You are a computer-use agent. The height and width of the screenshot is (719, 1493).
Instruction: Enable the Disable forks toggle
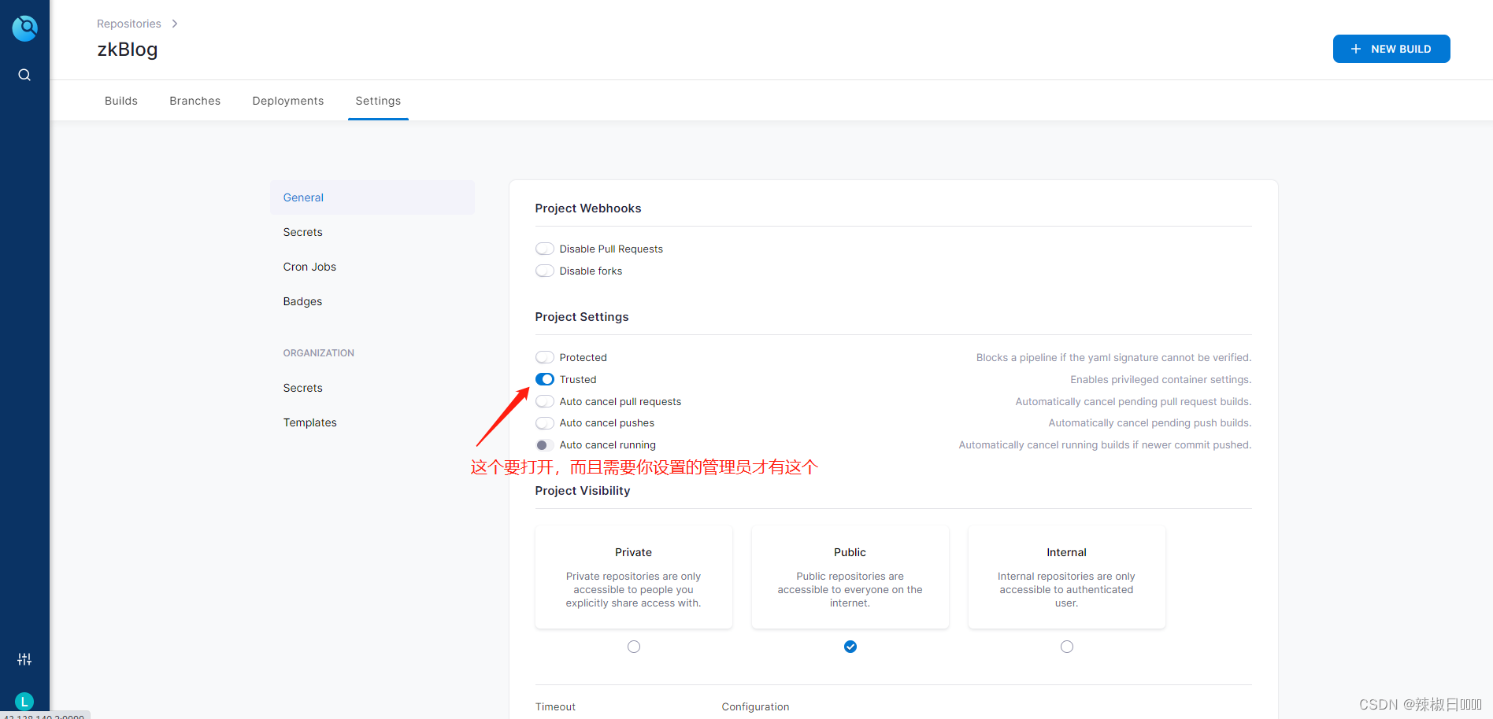[x=544, y=270]
